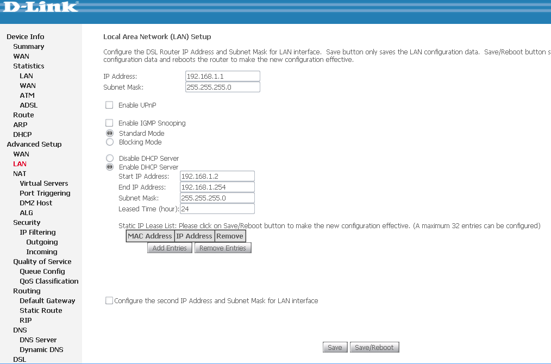This screenshot has height=364, width=551.
Task: Click the Leased Time (hour) field
Action: pyautogui.click(x=217, y=209)
